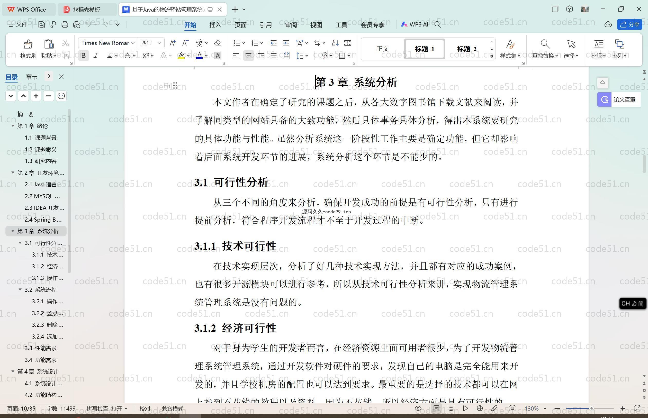Click the yellow text highlight color button
This screenshot has height=418, width=648.
[x=181, y=56]
